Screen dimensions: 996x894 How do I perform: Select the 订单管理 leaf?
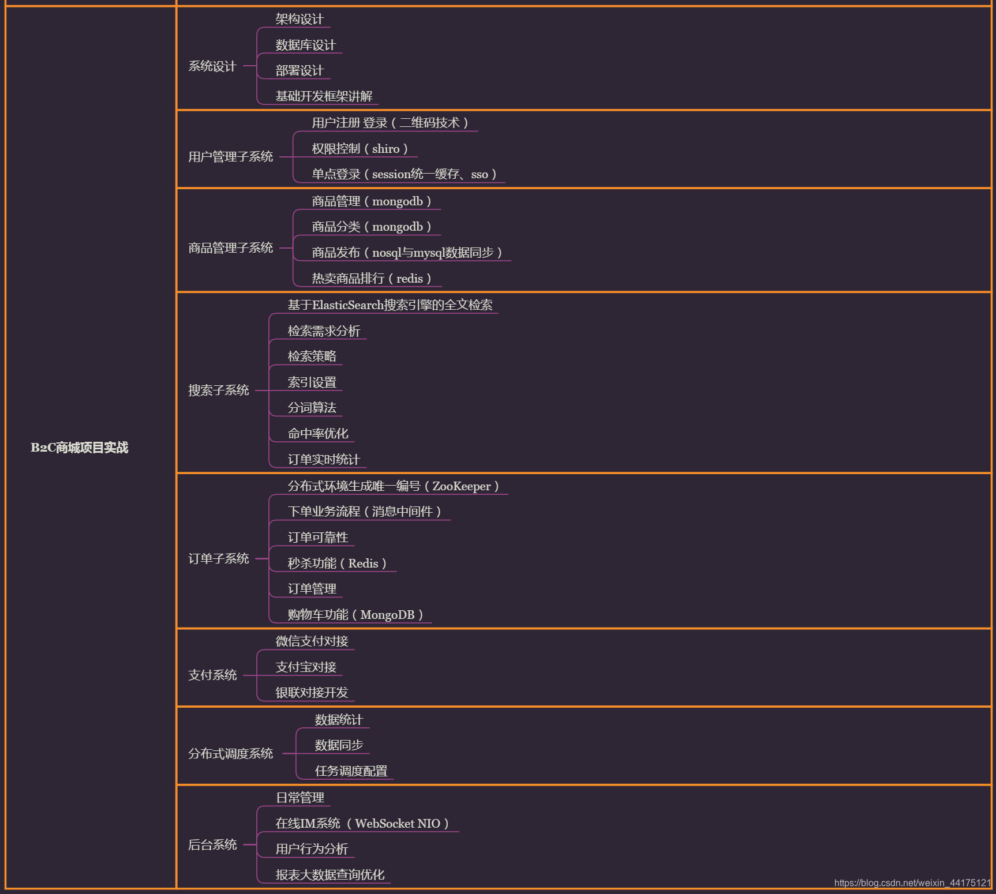tap(312, 589)
